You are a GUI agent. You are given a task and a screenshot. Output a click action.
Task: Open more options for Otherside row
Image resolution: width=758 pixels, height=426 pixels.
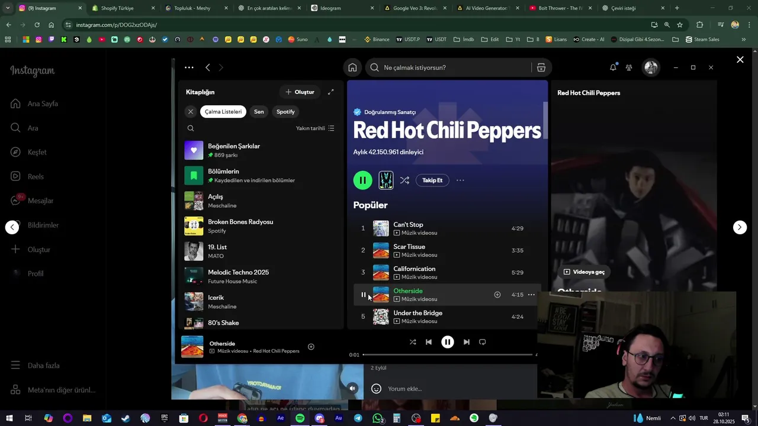(531, 295)
